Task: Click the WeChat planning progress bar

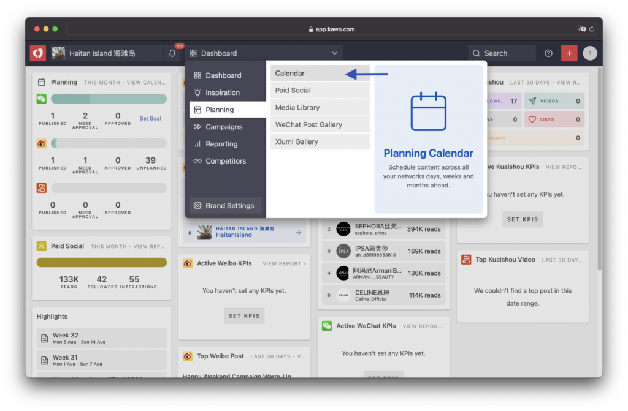Action: (x=109, y=99)
